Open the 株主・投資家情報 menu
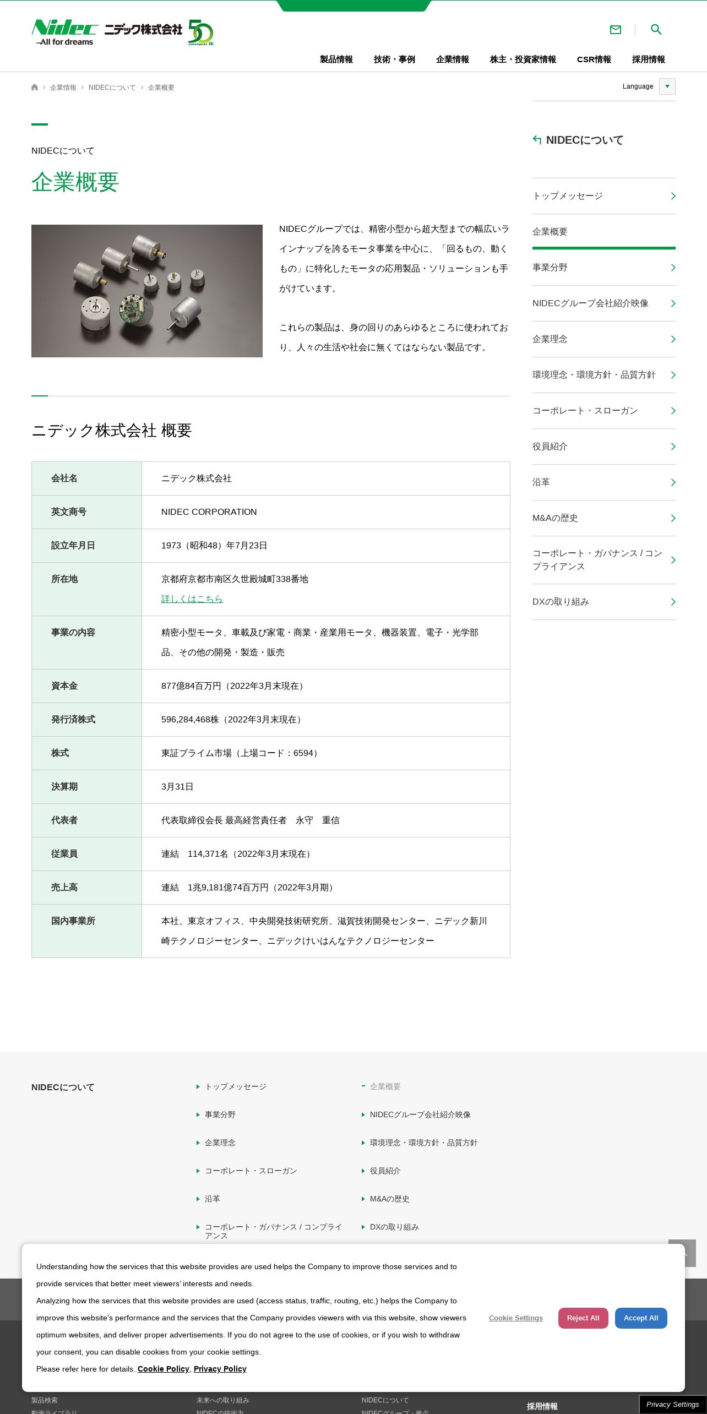The width and height of the screenshot is (707, 1414). (x=523, y=59)
